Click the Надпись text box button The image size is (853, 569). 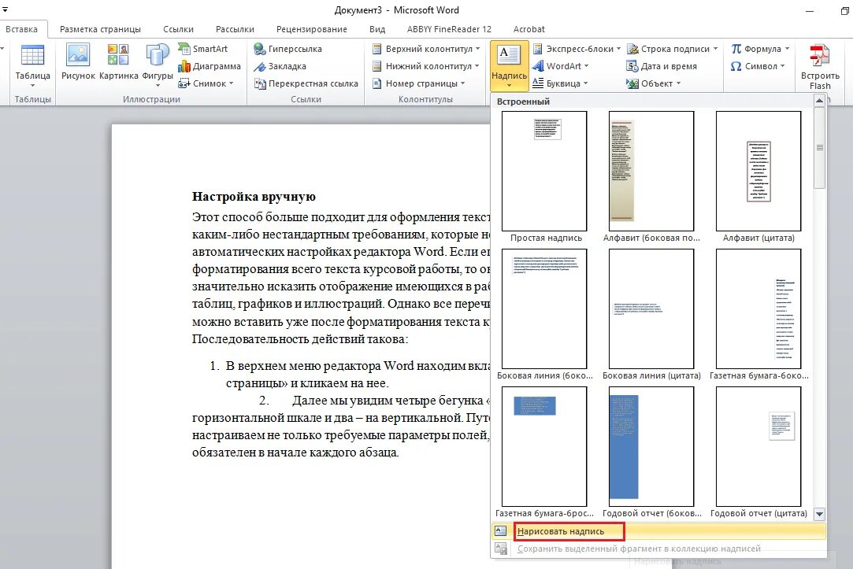(x=509, y=66)
